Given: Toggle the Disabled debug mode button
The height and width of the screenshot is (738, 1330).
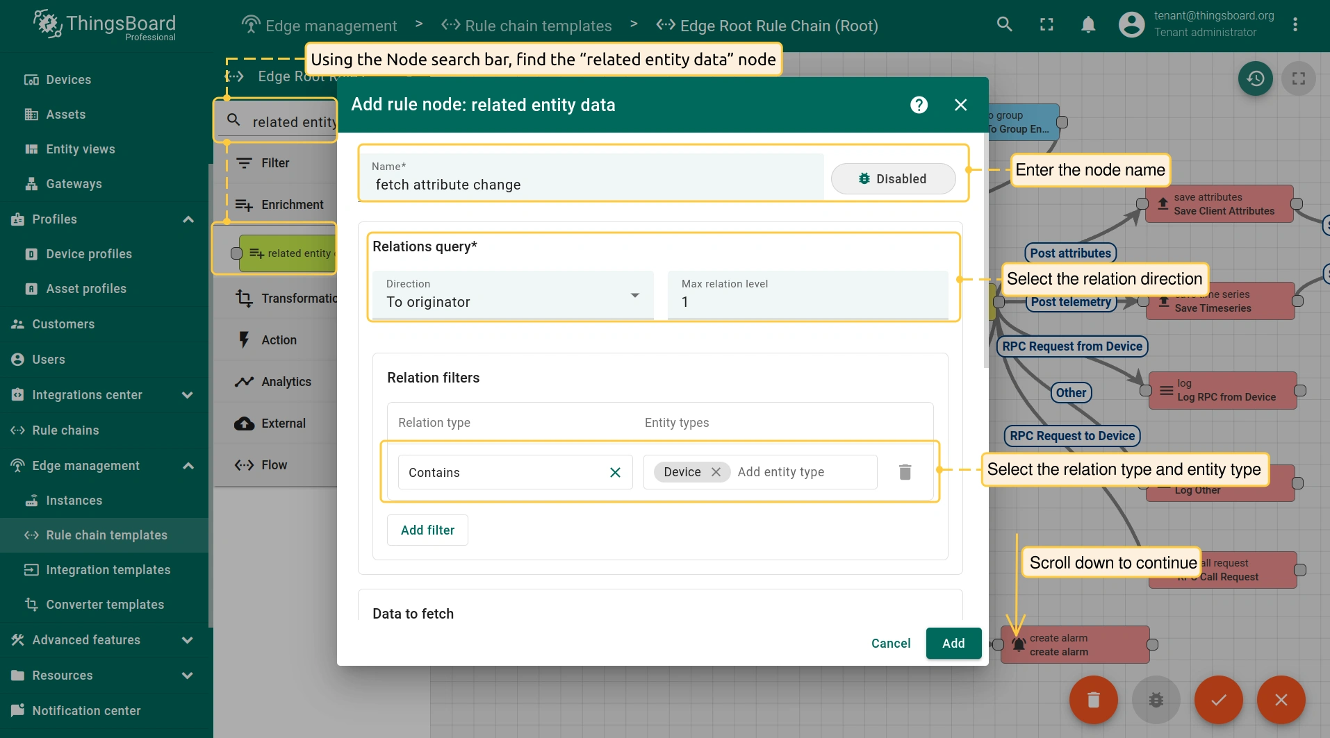Looking at the screenshot, I should click(893, 179).
